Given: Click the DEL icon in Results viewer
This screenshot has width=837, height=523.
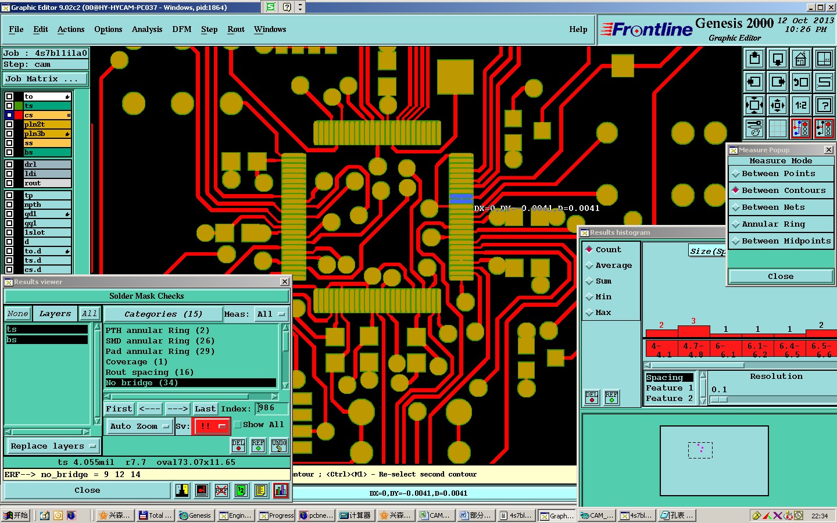Looking at the screenshot, I should click(238, 446).
